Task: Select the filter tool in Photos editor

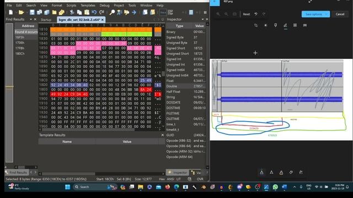Action: [275, 25]
